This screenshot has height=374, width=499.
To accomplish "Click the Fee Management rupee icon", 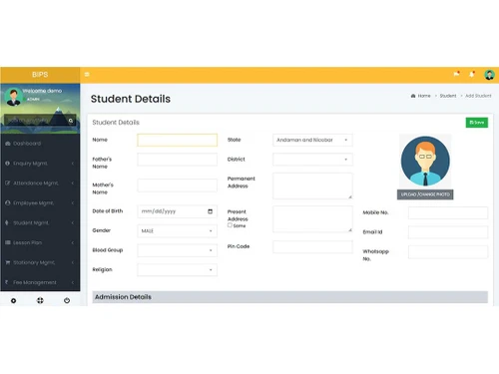I will coord(7,282).
